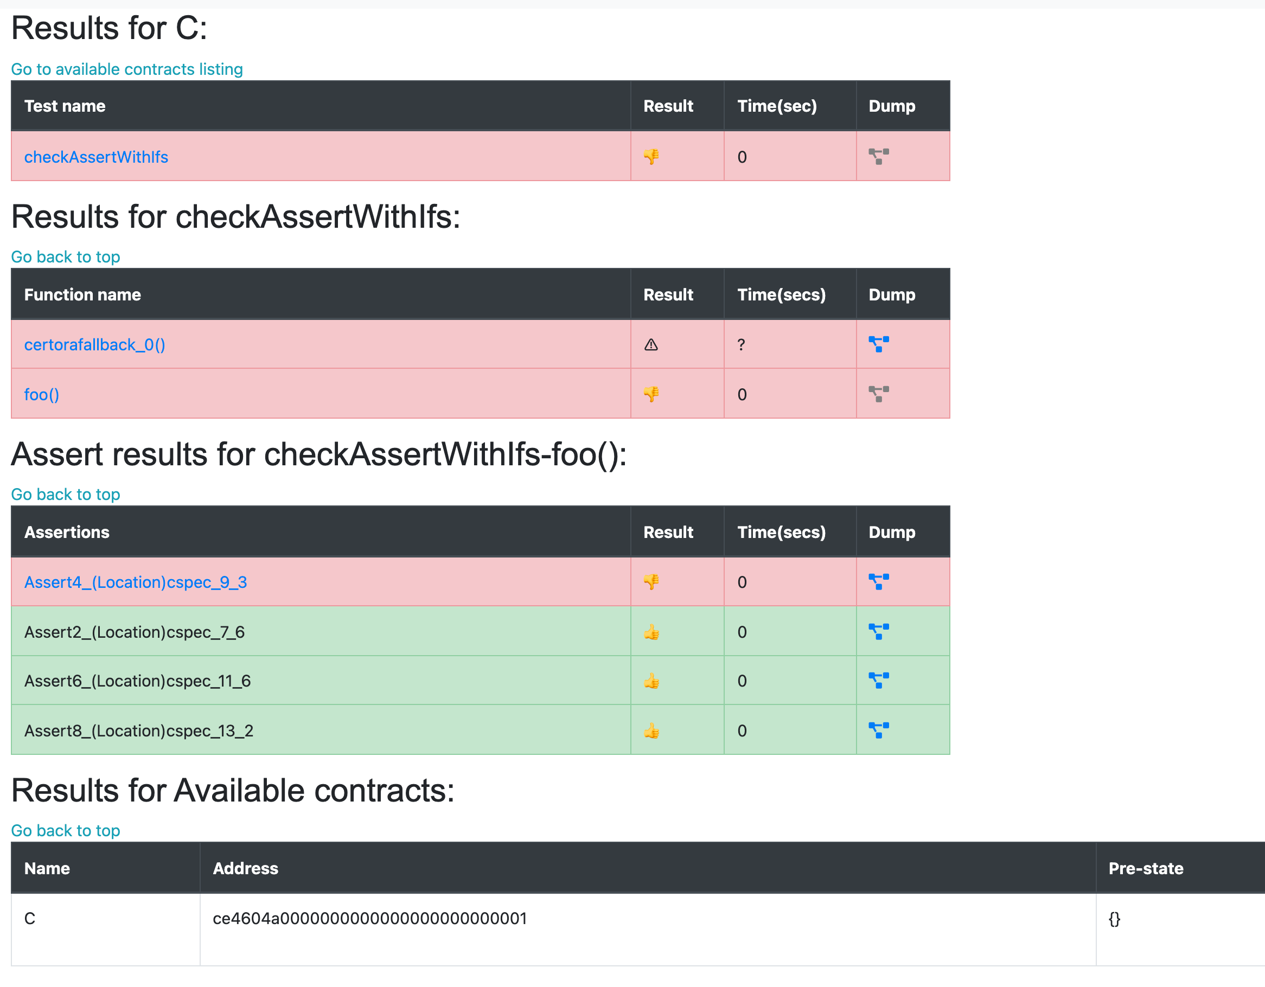Click Go to available contracts listing
The image size is (1265, 987).
pyautogui.click(x=127, y=69)
